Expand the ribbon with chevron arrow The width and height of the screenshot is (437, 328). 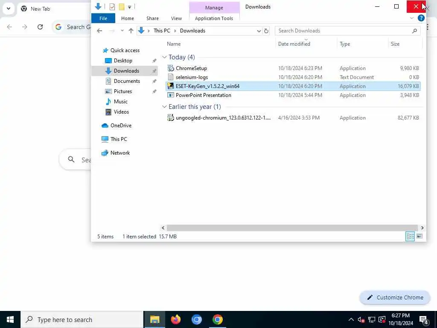coord(412,18)
